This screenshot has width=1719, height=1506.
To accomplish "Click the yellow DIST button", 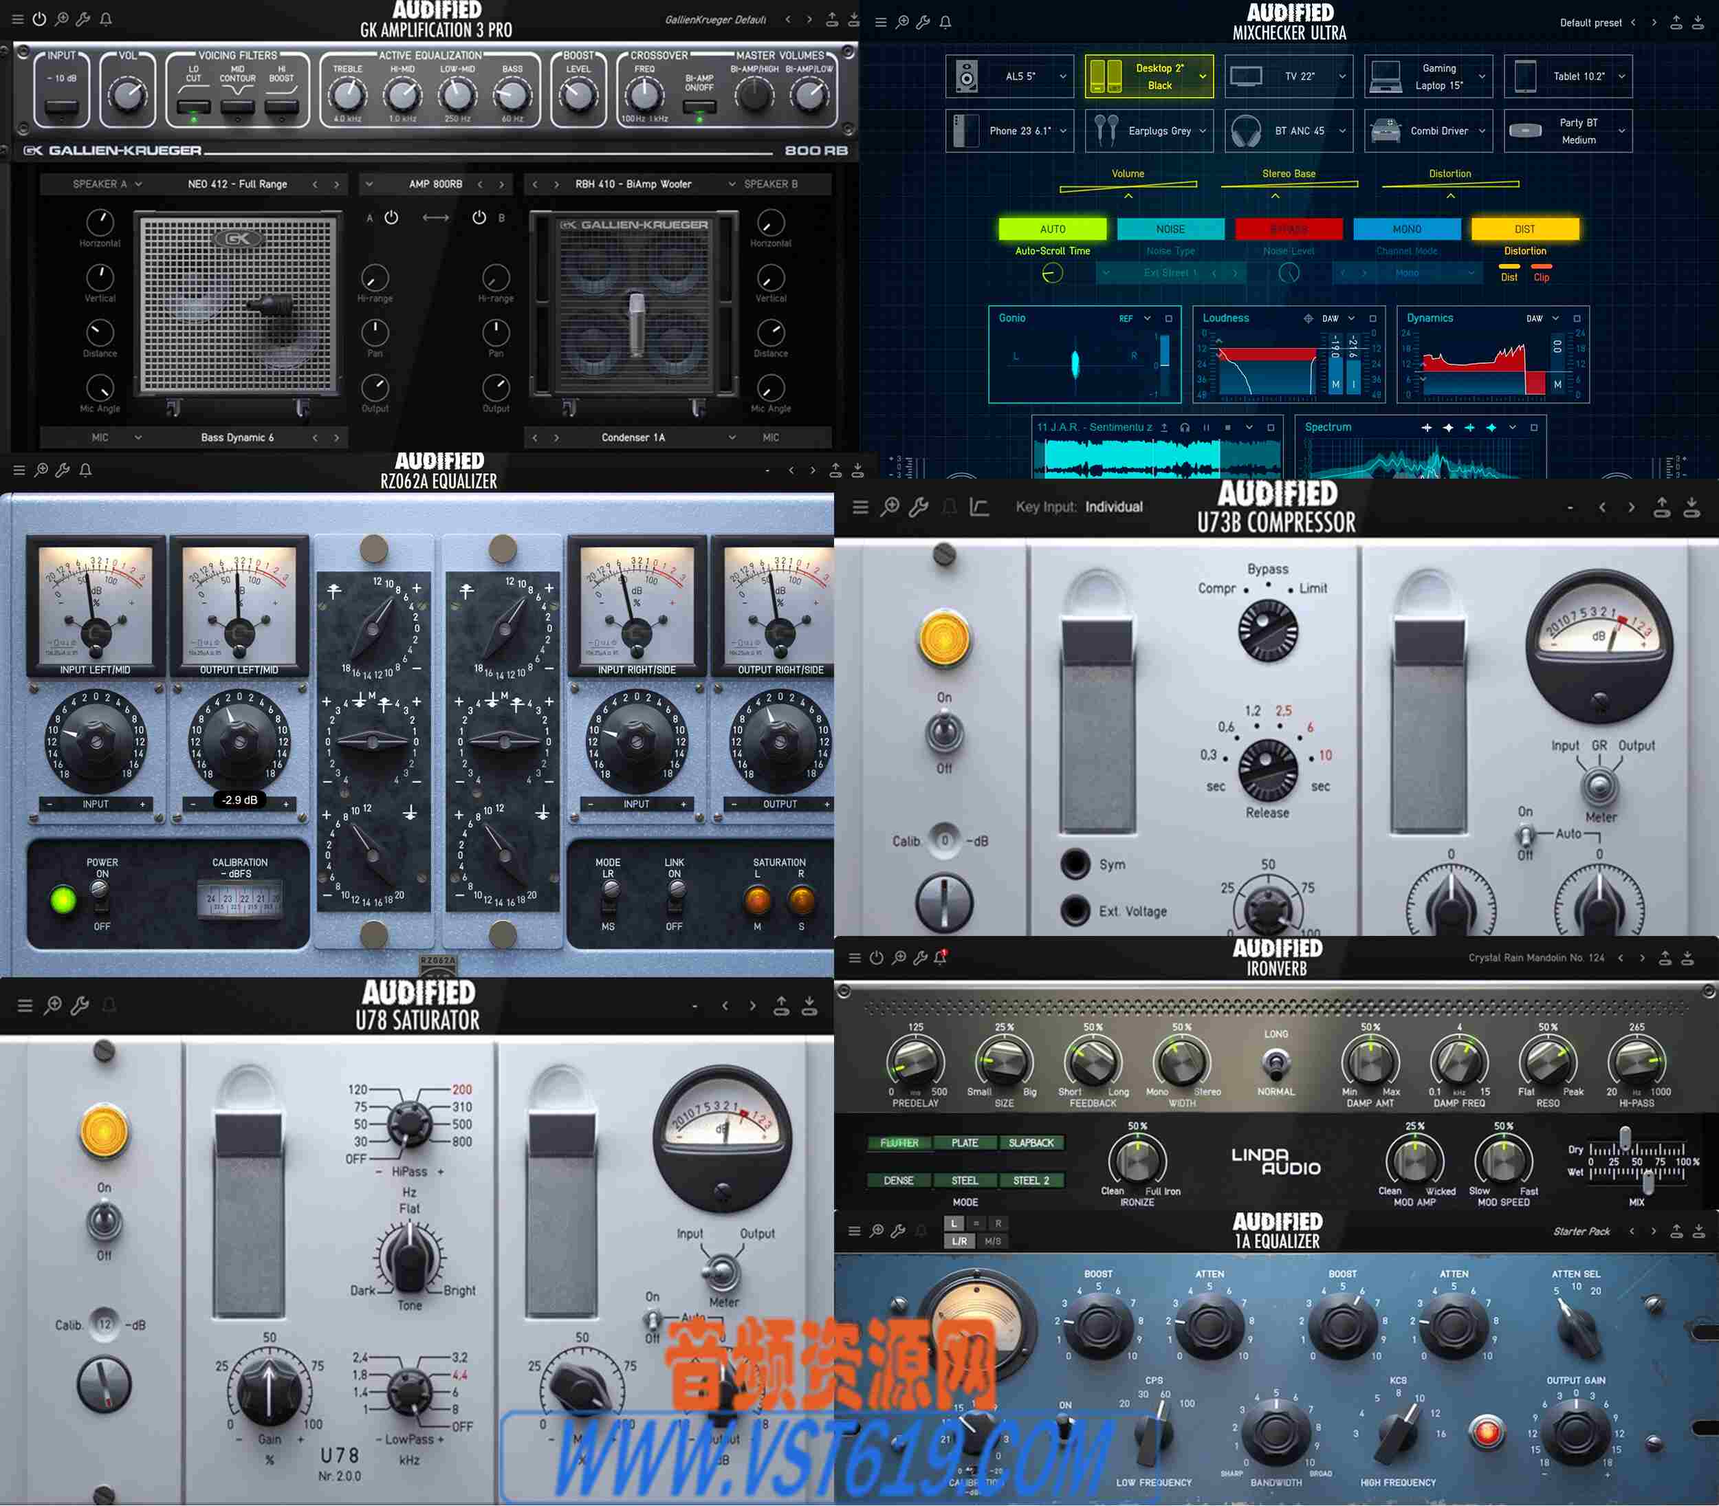I will coord(1525,228).
